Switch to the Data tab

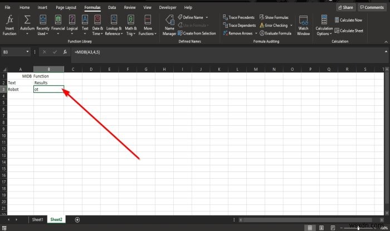tap(112, 7)
